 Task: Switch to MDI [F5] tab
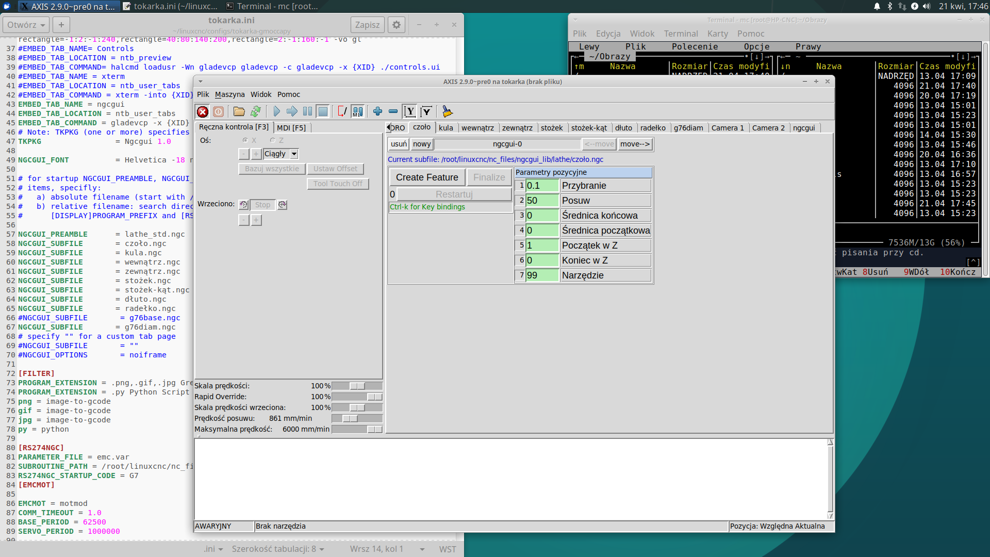291,128
